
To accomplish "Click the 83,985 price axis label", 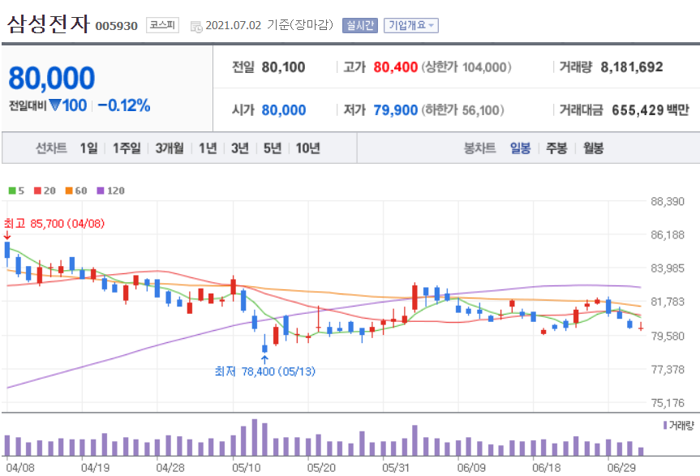I will click(x=668, y=268).
